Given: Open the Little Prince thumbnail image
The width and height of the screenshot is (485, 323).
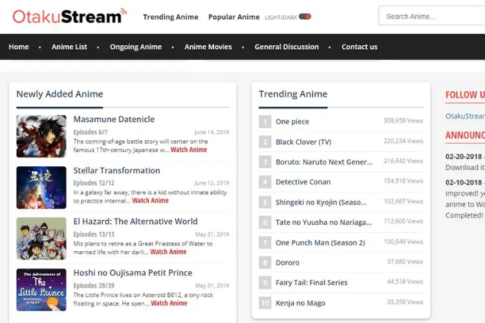Looking at the screenshot, I should click(x=41, y=289).
